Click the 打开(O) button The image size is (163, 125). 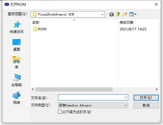146,98
